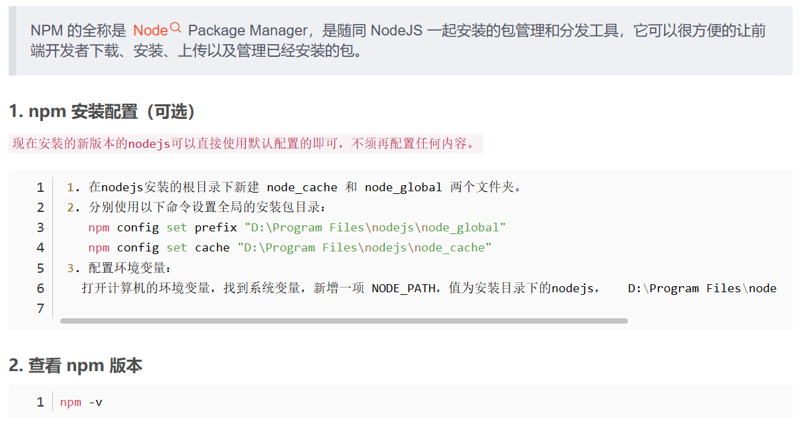Click the heading "1. npm 安装配置（可选）"
Screen dimensions: 800x436
coord(102,112)
